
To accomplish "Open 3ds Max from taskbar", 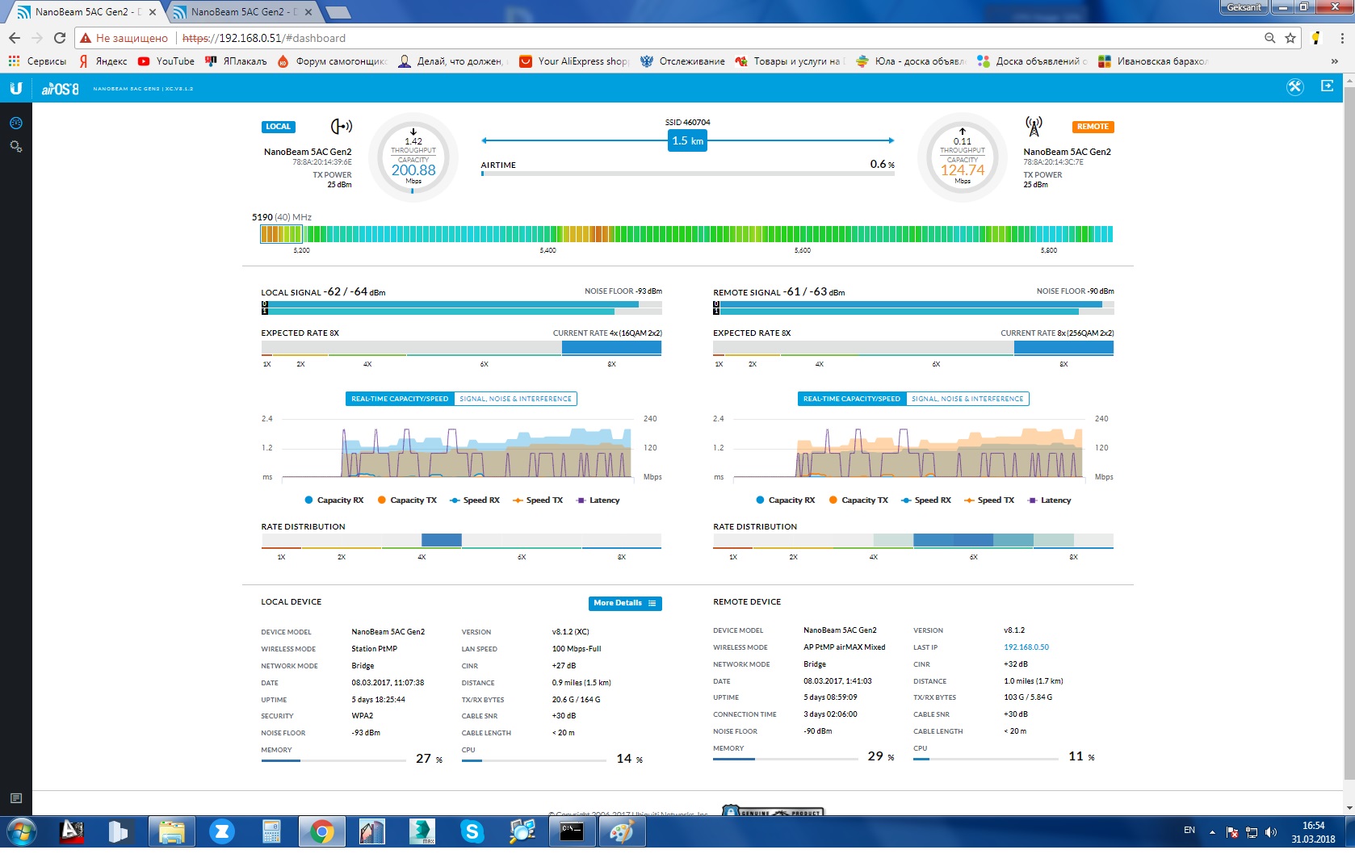I will pos(422,831).
